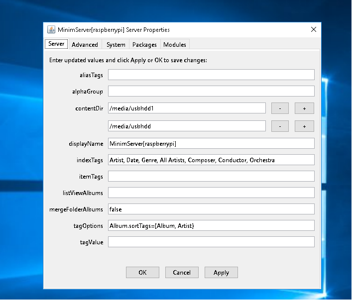Click the mergeFolderAlbums field showing false

click(212, 209)
